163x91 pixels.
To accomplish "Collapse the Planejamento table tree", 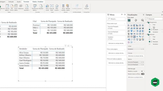I will [146, 22].
